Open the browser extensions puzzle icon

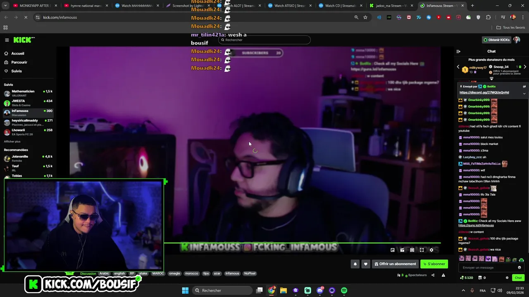coord(488,17)
